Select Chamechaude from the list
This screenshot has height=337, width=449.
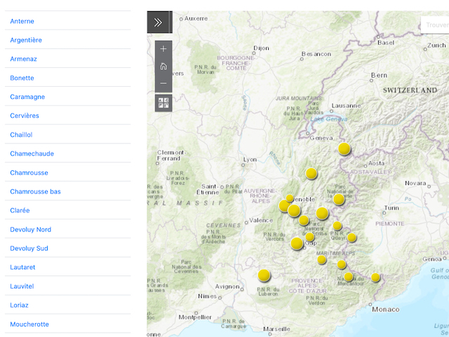(x=32, y=153)
